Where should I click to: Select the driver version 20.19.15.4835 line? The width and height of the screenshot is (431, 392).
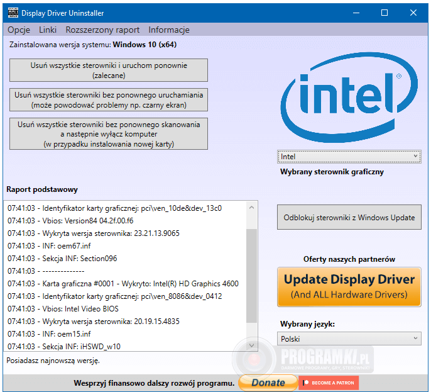[x=94, y=322]
